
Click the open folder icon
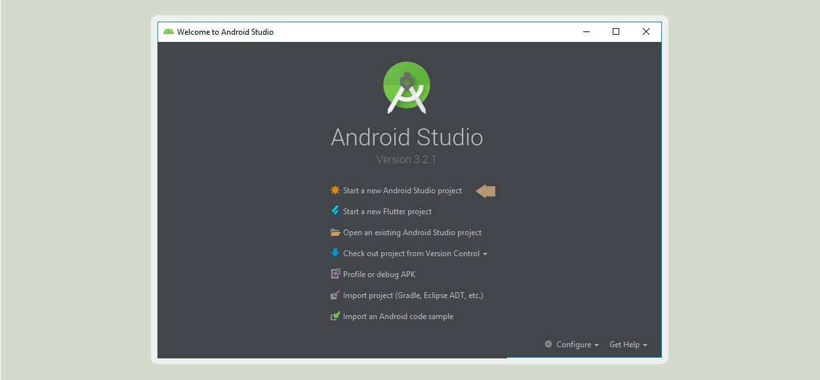coord(335,233)
